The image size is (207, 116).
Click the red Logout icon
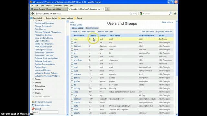[33, 109]
